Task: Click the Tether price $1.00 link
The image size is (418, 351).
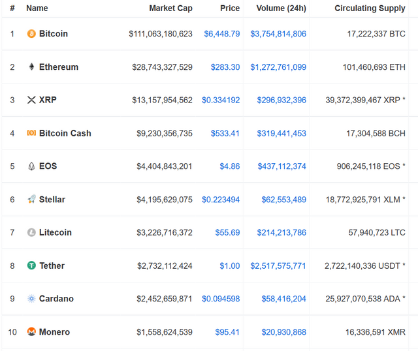Action: [x=229, y=266]
